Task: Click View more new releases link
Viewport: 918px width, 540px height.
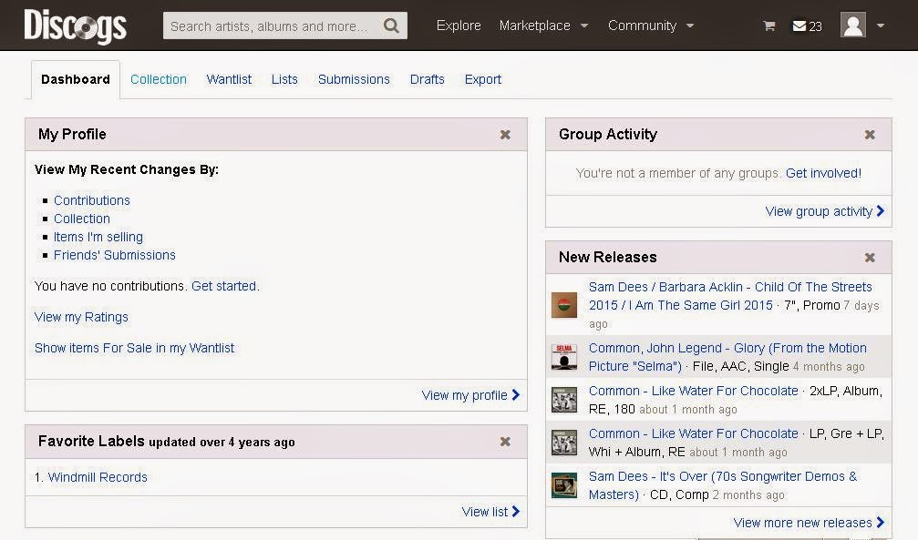Action: [809, 523]
